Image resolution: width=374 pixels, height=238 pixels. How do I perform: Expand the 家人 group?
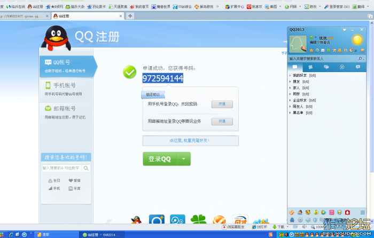[x=299, y=88]
